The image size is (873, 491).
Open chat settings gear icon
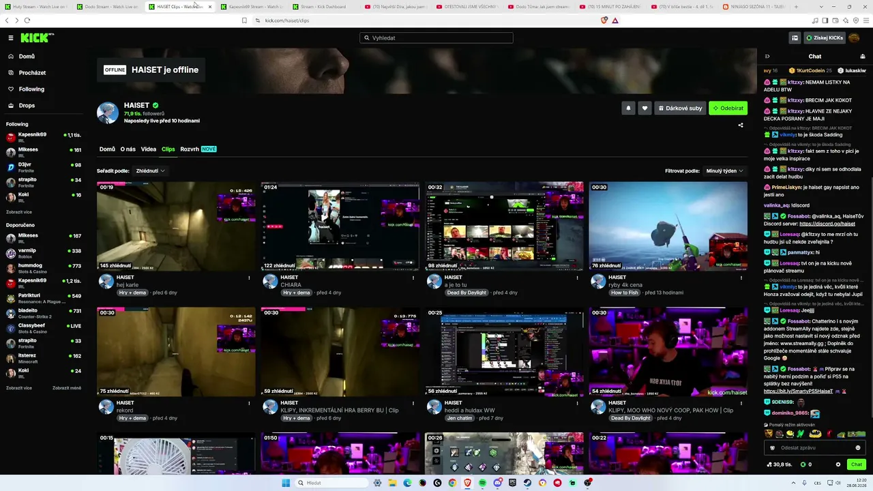pos(838,464)
